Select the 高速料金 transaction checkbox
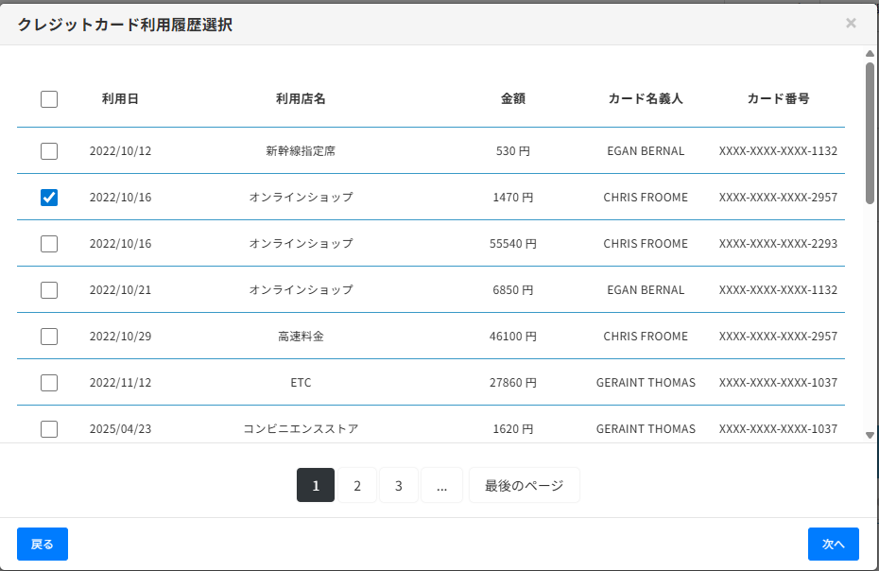 [48, 336]
